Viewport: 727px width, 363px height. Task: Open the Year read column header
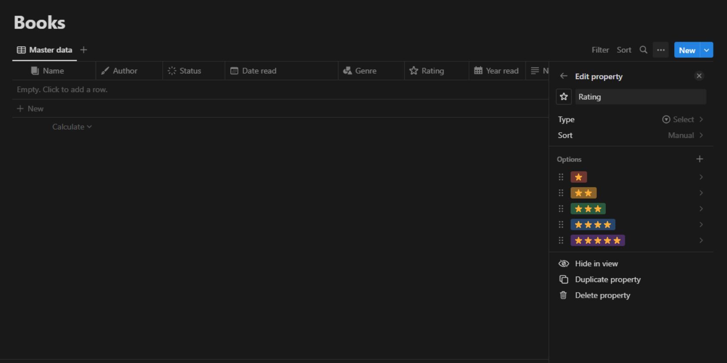tap(497, 71)
